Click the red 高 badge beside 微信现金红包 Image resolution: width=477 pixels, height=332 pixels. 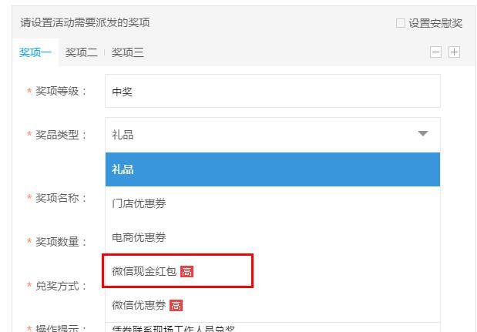(x=186, y=271)
